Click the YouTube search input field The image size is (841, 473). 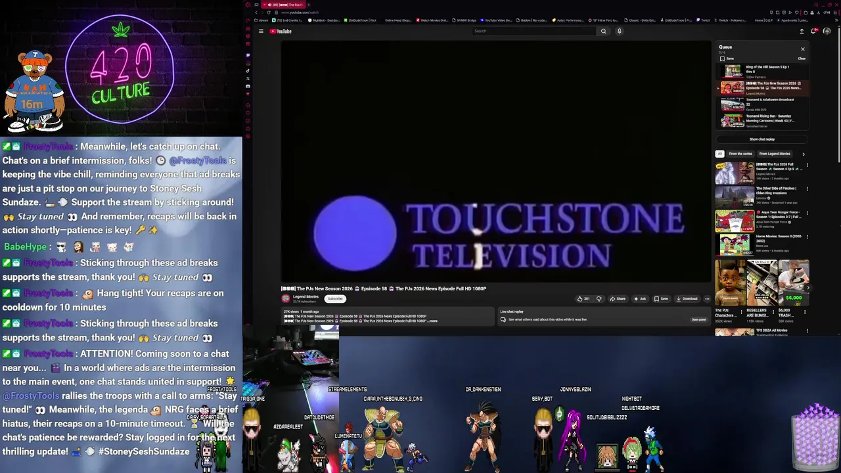(534, 31)
